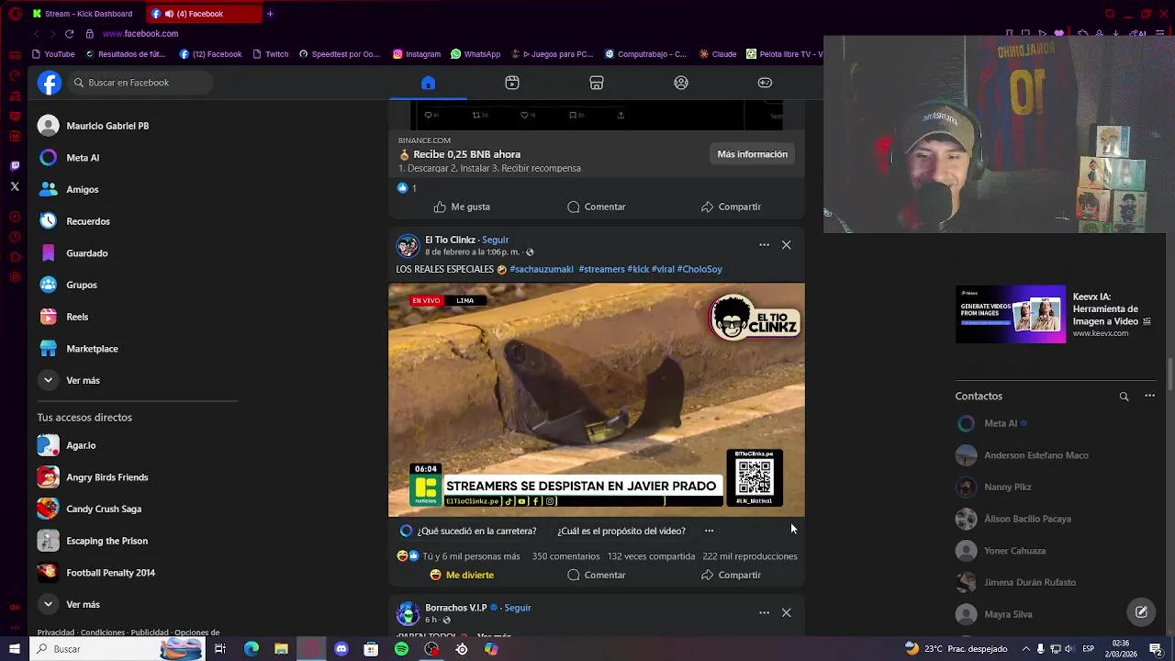Comment on the Binance ad post
The height and width of the screenshot is (661, 1175).
pyautogui.click(x=597, y=207)
